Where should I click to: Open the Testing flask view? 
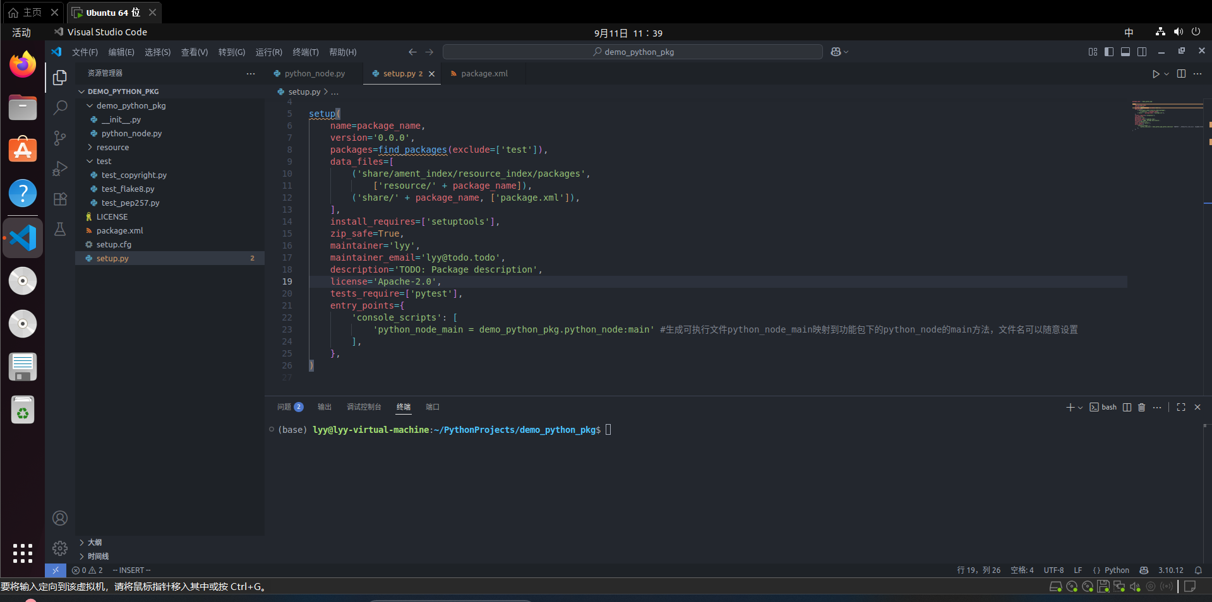coord(60,230)
